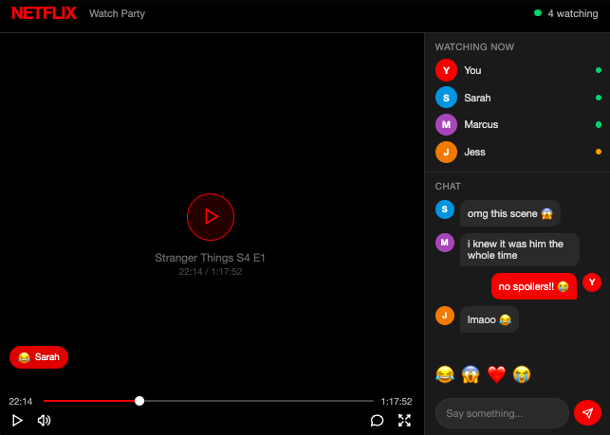Screen dimensions: 610x435
Task: Select Jess's avatar in Watching Now list
Action: coord(446,152)
